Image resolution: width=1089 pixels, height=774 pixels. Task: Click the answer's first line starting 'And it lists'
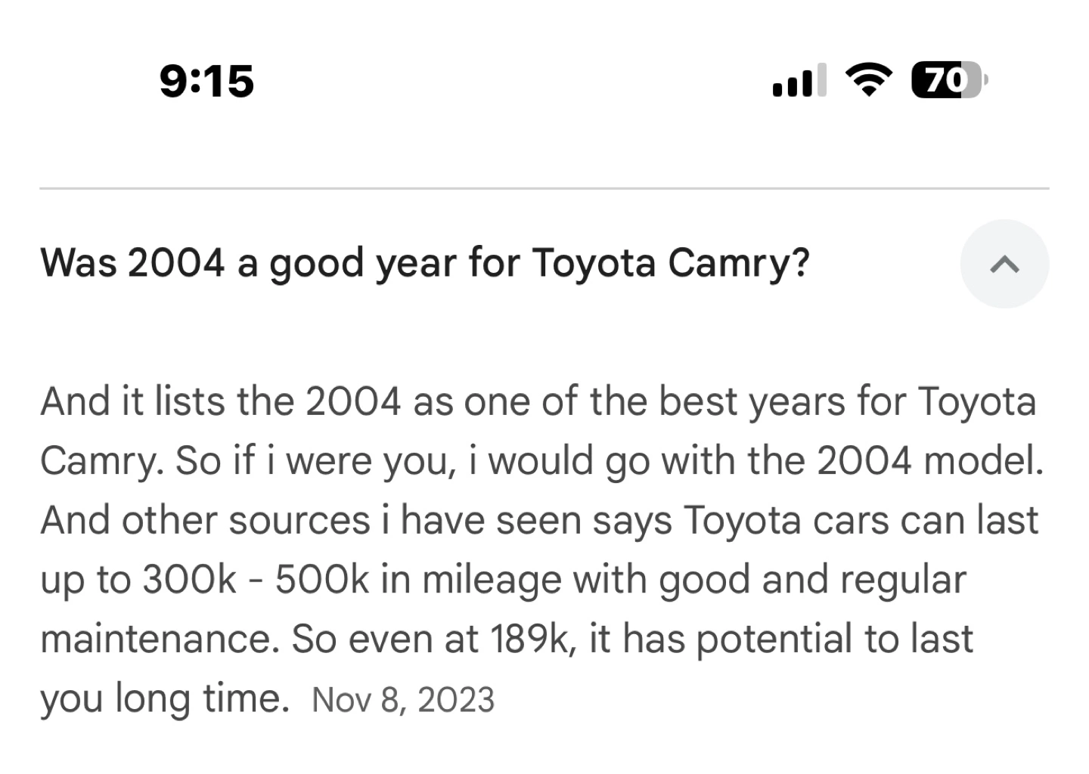pos(537,401)
